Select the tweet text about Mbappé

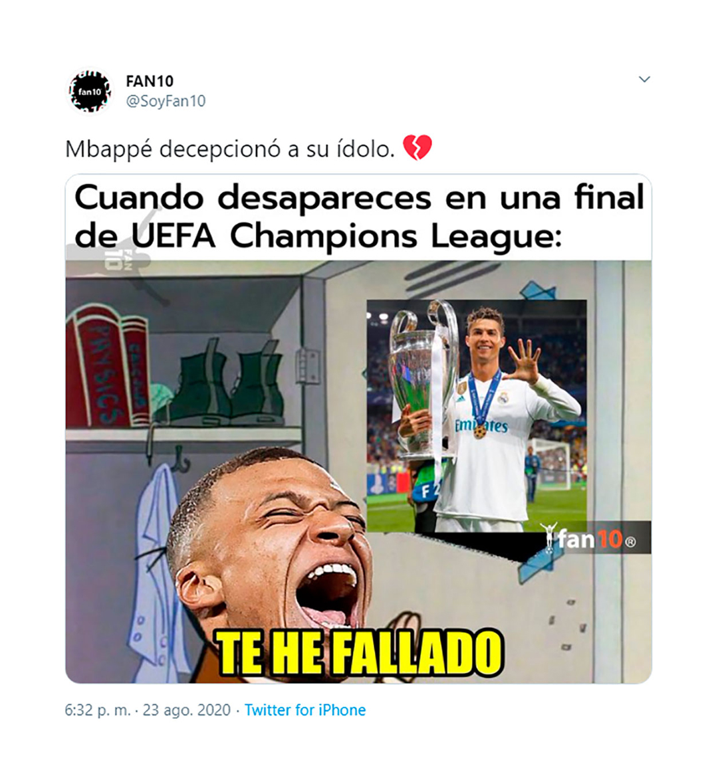tap(230, 149)
